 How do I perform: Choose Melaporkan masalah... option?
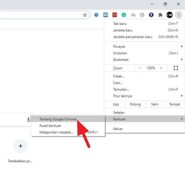(67, 132)
